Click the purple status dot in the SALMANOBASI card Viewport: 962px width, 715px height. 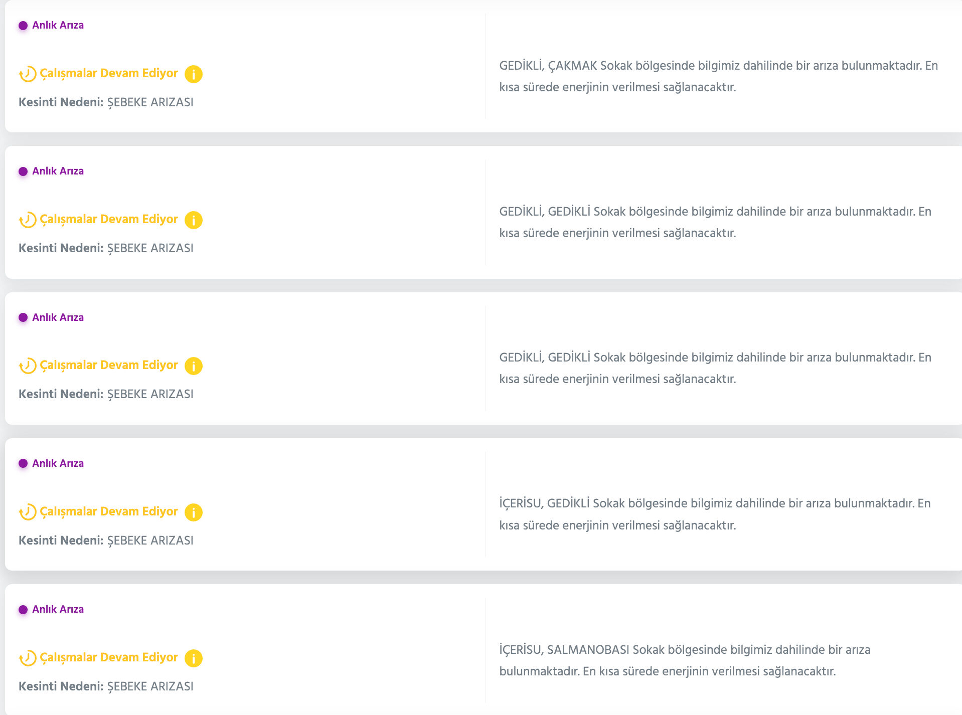coord(23,610)
